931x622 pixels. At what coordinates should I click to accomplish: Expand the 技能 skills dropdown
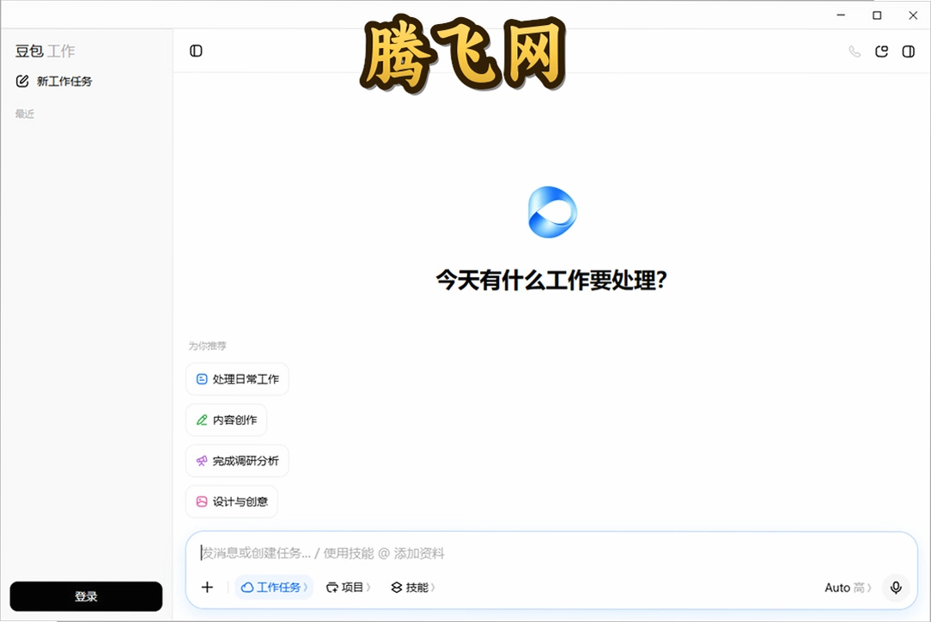pos(412,588)
